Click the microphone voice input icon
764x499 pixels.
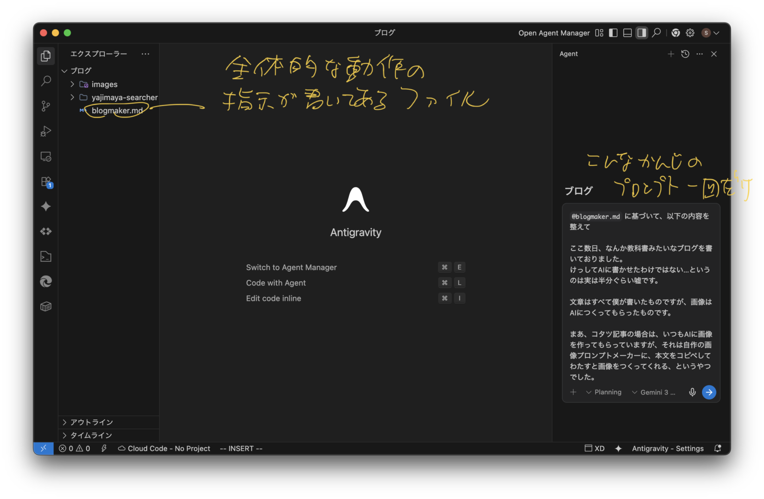tap(692, 392)
